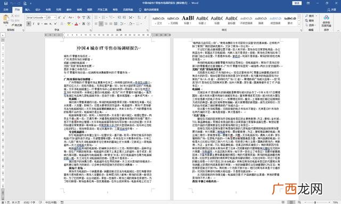This screenshot has height=204, width=341.
Task: Open the font name dropdown (Arial Unicode)
Action: [45, 18]
